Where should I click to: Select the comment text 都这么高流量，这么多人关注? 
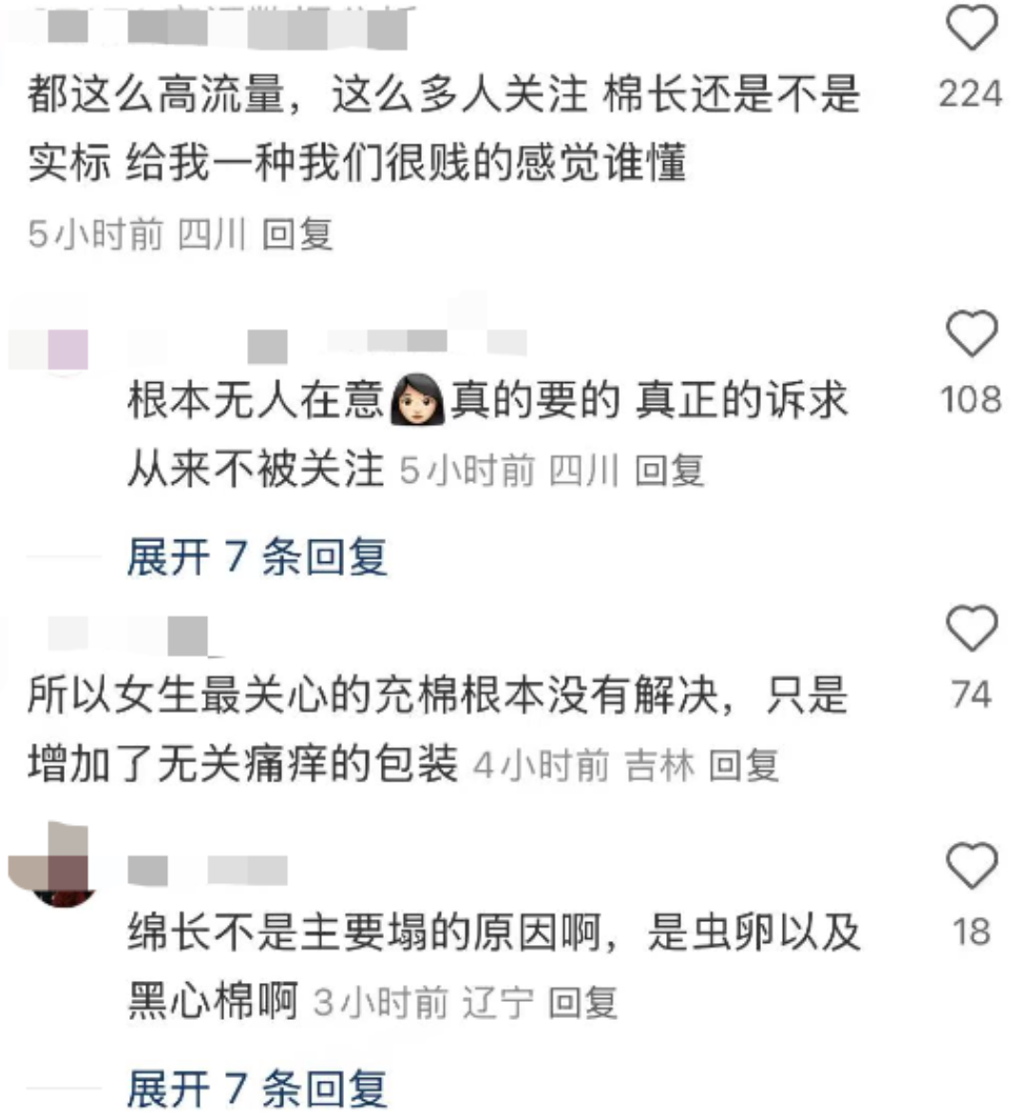[307, 95]
